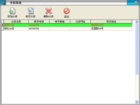Select the row indicator arrow for 城南分店
This screenshot has height=105, width=140.
[x=3, y=25]
